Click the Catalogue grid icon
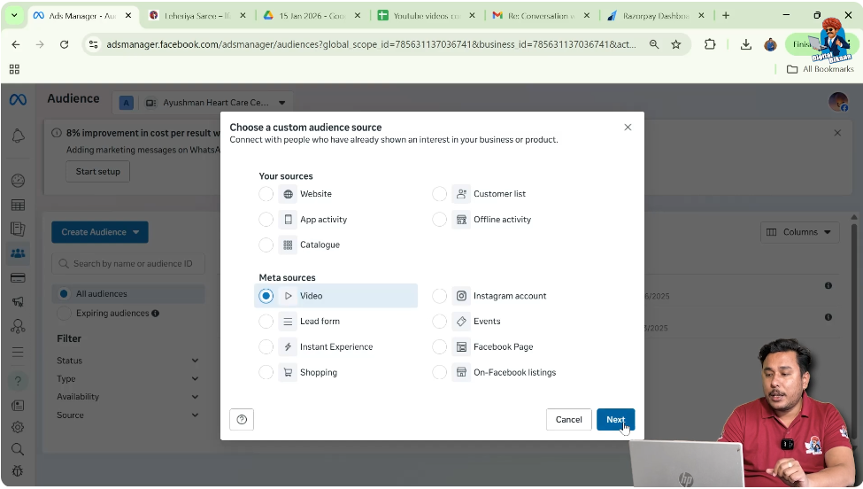Viewport: 863px width, 489px height. (288, 244)
